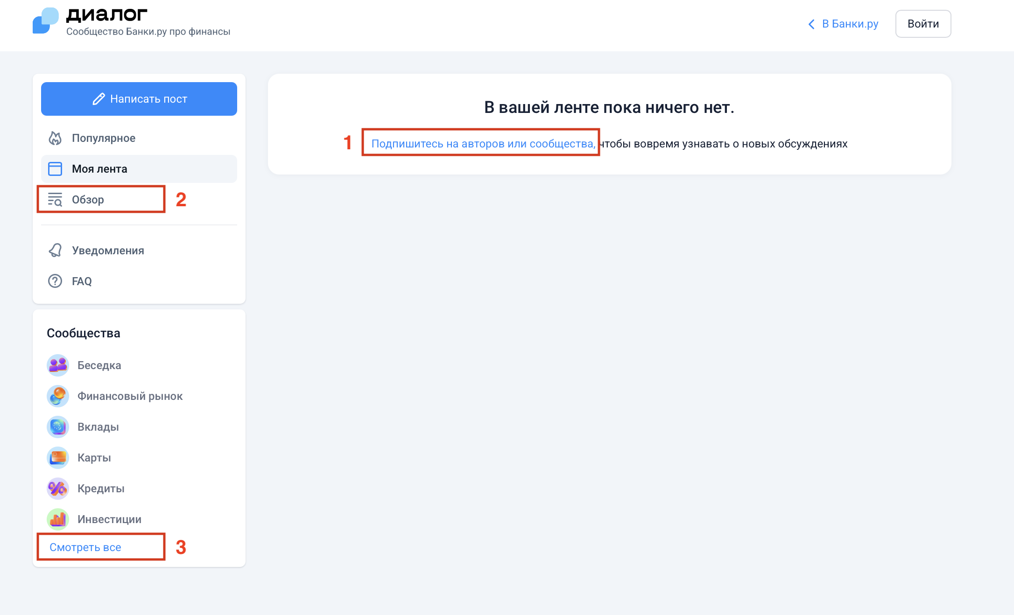1014x615 pixels.
Task: Click the Войти button
Action: pyautogui.click(x=923, y=24)
